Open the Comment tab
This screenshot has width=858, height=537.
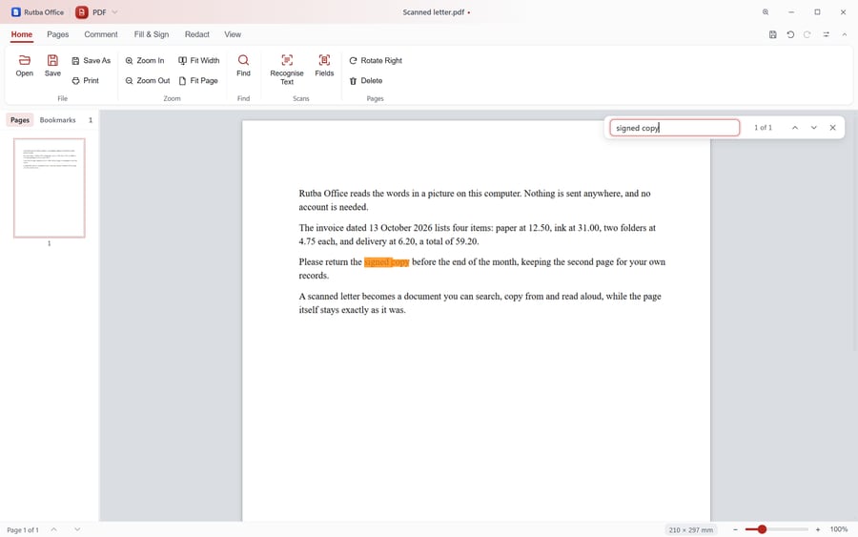point(101,34)
